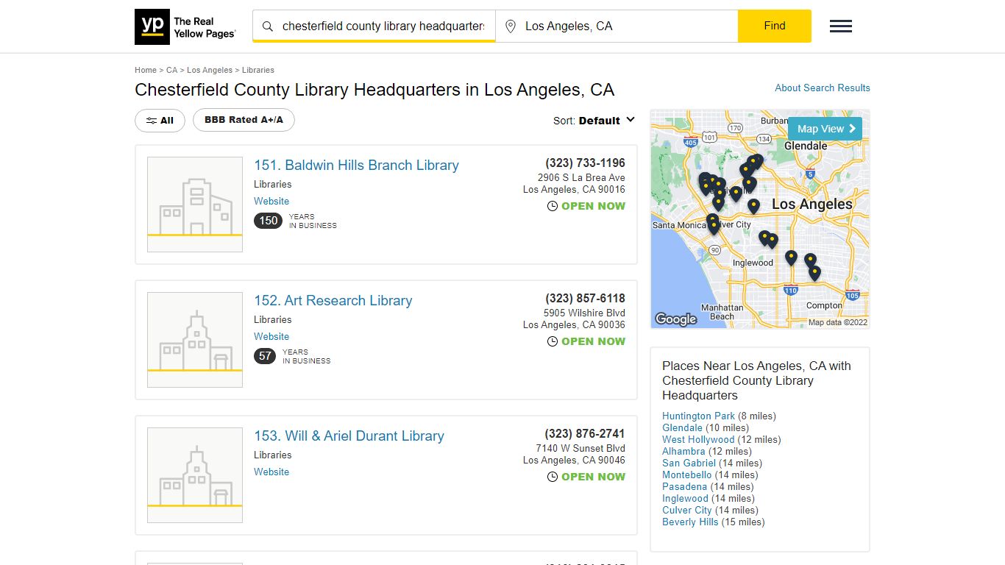Click Baldwin Hills Branch Library thumbnail

tap(195, 205)
